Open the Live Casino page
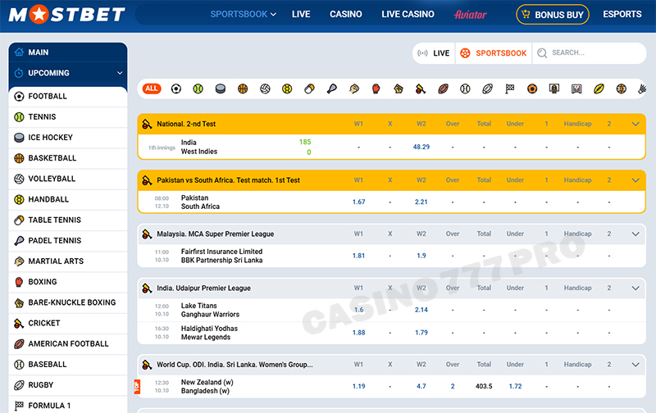The image size is (656, 413). click(408, 14)
